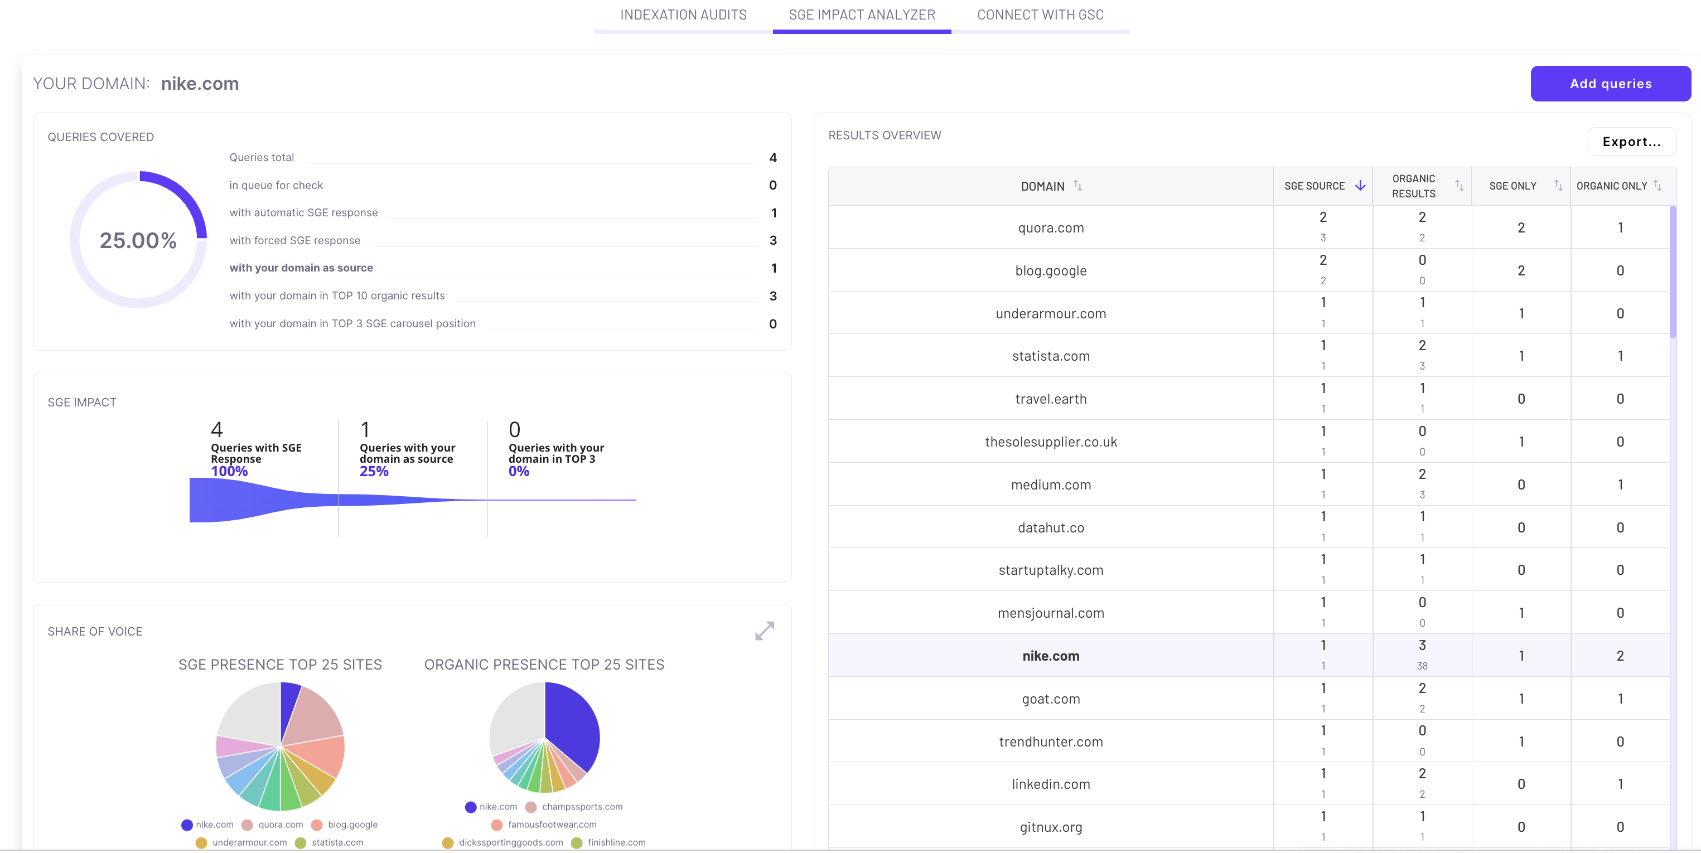Select the blog.google domain row

pyautogui.click(x=1249, y=270)
